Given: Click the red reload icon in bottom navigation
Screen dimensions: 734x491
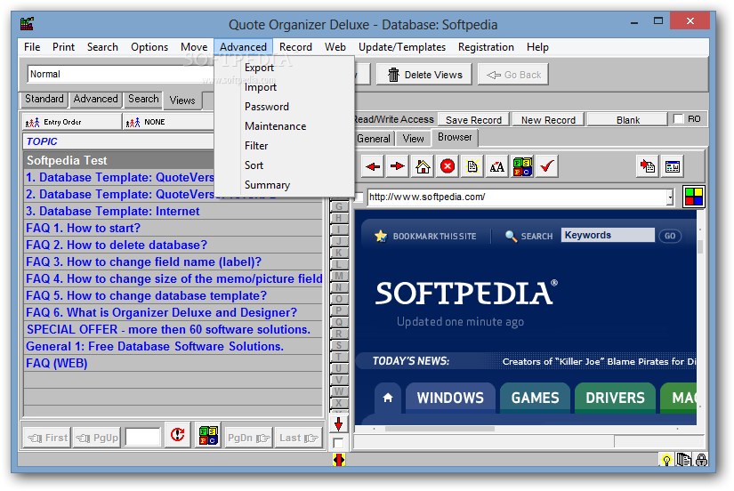Looking at the screenshot, I should (177, 436).
